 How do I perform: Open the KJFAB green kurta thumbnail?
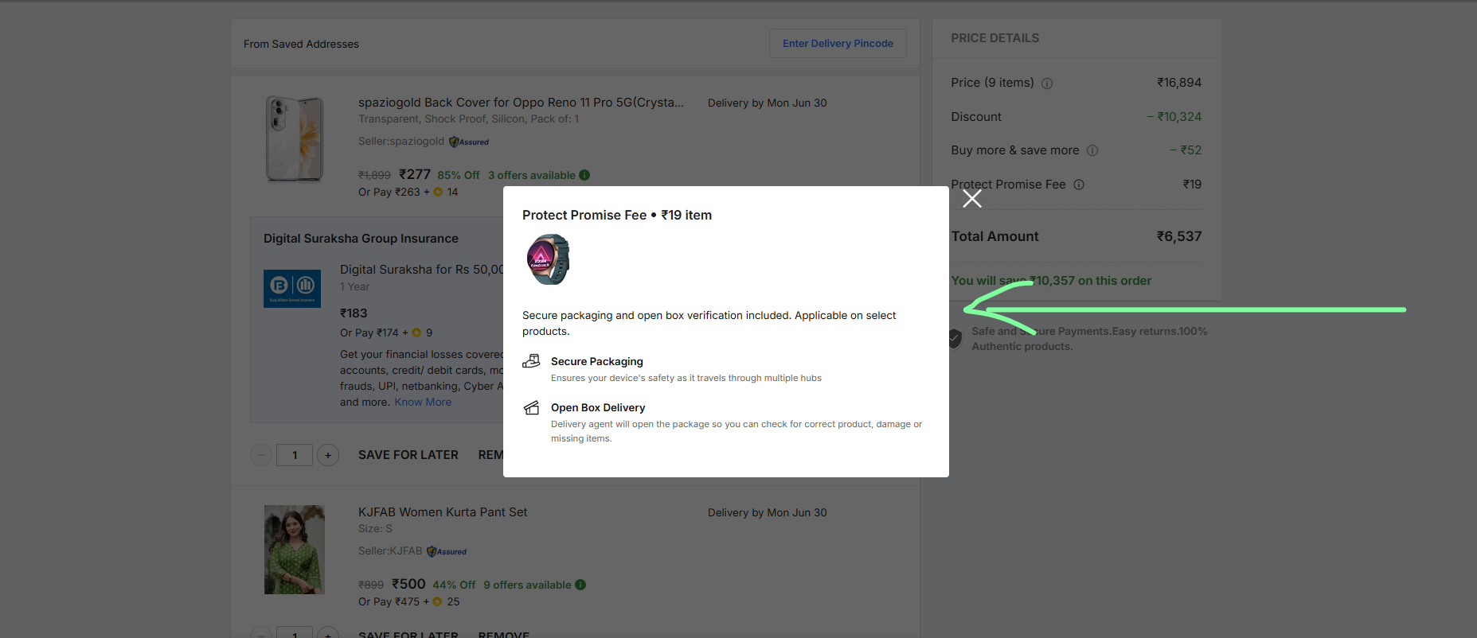coord(295,550)
